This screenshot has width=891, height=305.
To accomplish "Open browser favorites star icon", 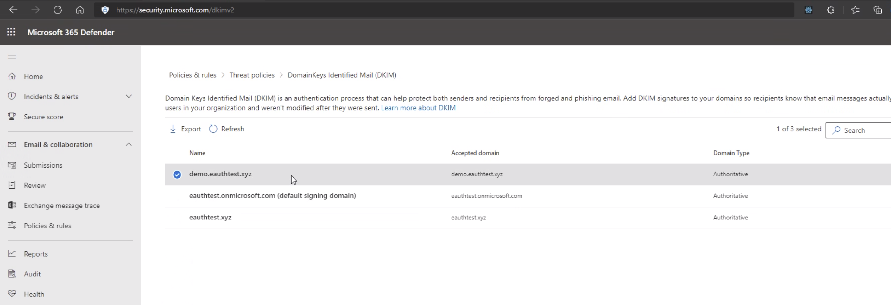I will (x=855, y=10).
